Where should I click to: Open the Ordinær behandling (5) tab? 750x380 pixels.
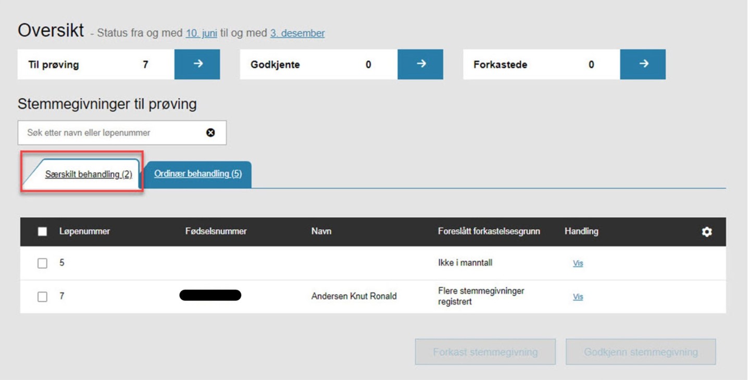(x=198, y=174)
